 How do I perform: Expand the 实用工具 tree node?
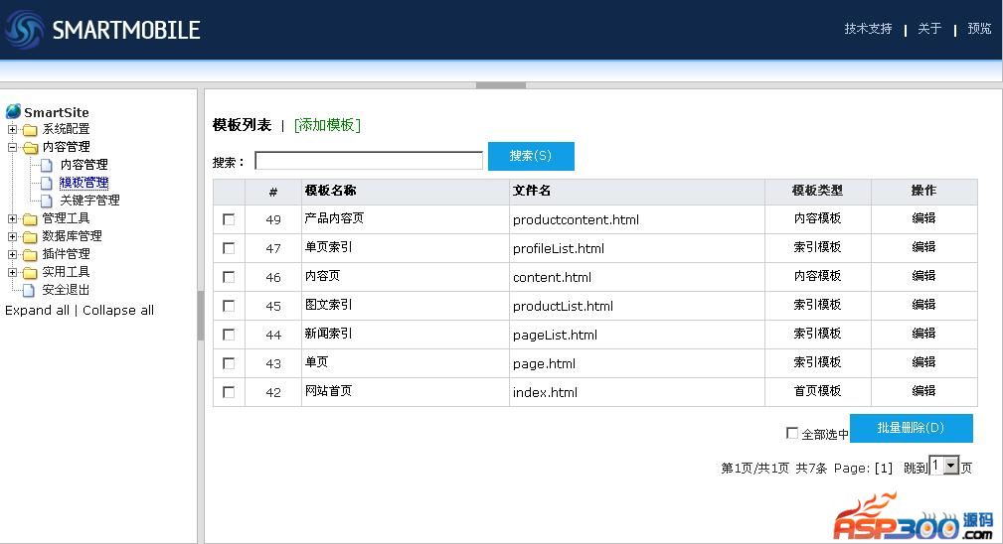pyautogui.click(x=12, y=272)
